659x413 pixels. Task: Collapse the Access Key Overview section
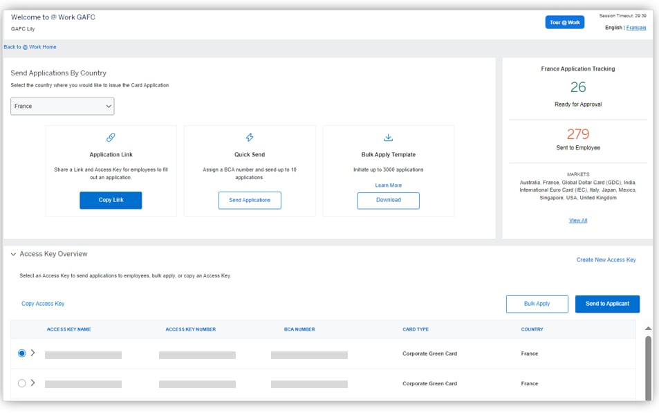click(x=13, y=255)
